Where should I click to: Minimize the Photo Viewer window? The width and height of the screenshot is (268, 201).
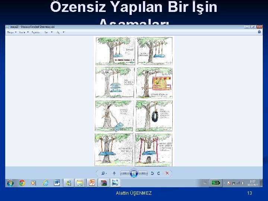[x=247, y=27]
